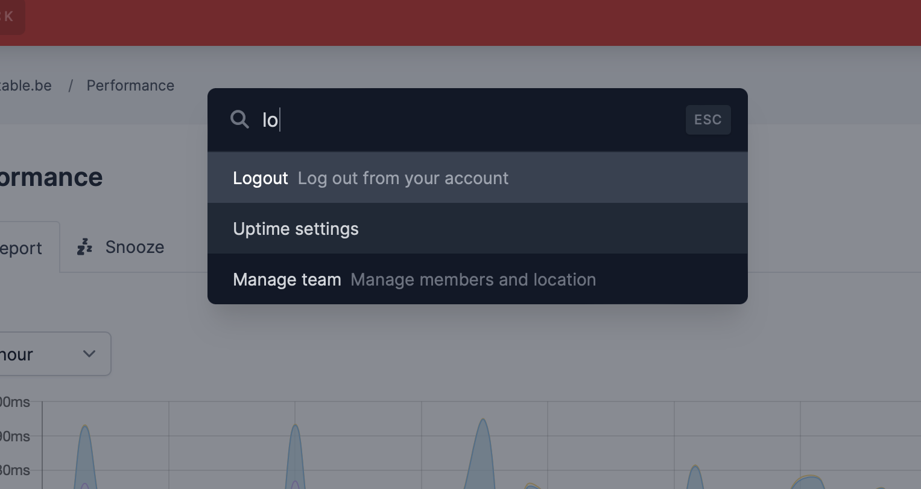This screenshot has width=921, height=489.
Task: Select the Logout command
Action: click(x=478, y=178)
